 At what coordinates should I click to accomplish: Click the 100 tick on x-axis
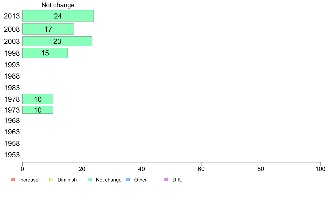[320, 169]
